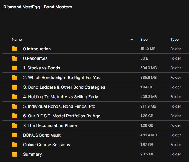
Task: Click the folder icon for 1. Stocks vs Bonds
Action: [x=15, y=68]
